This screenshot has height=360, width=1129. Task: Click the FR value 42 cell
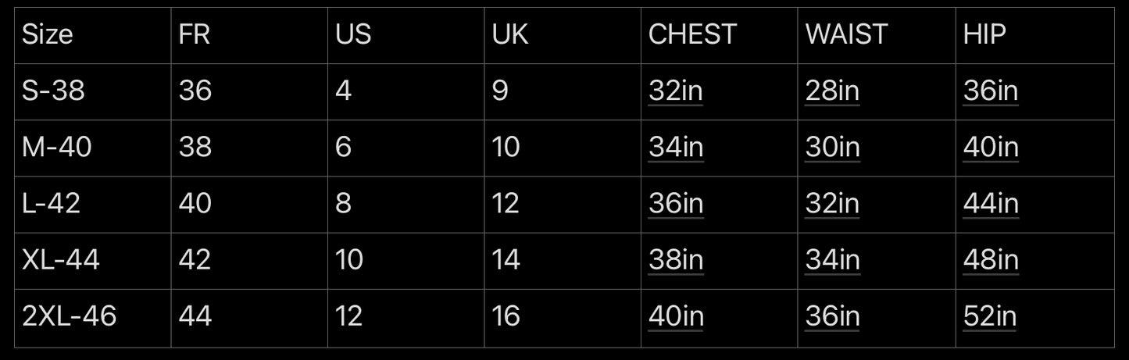249,261
